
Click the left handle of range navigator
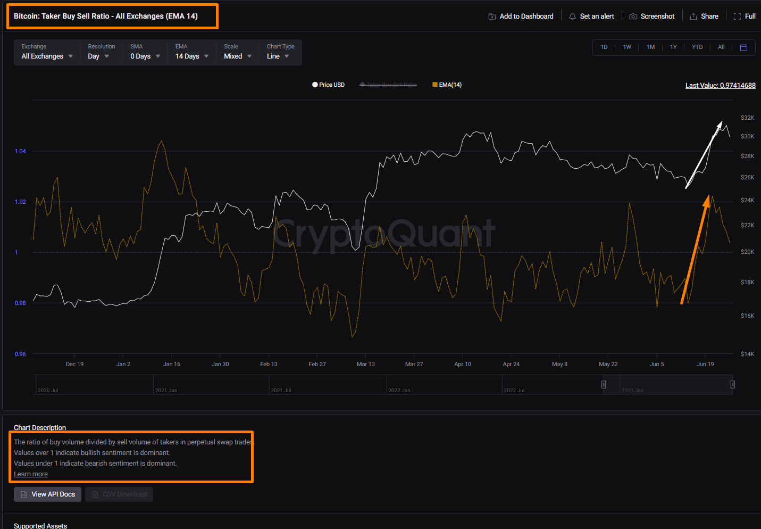click(604, 384)
